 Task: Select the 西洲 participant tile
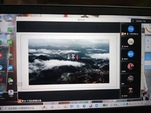coord(130,79)
